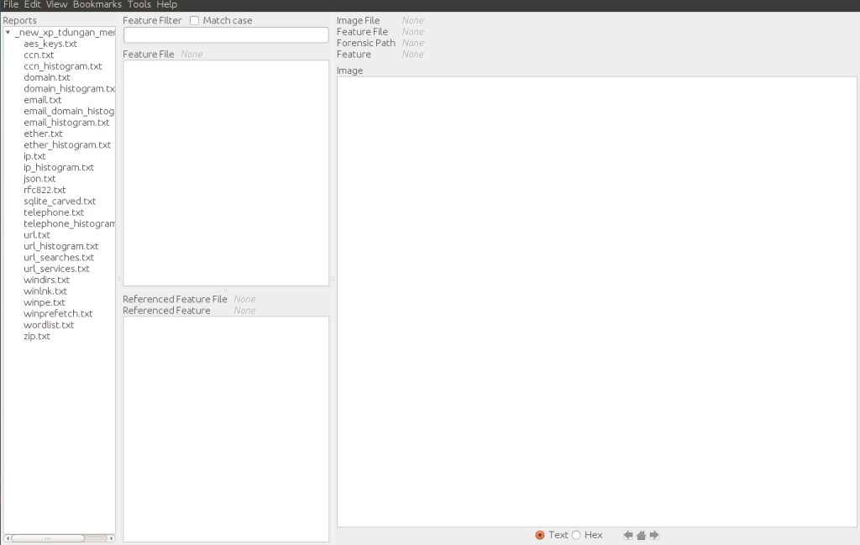Image resolution: width=860 pixels, height=545 pixels.
Task: Collapse the _new_xp_tdungan report tree node
Action: click(x=8, y=33)
